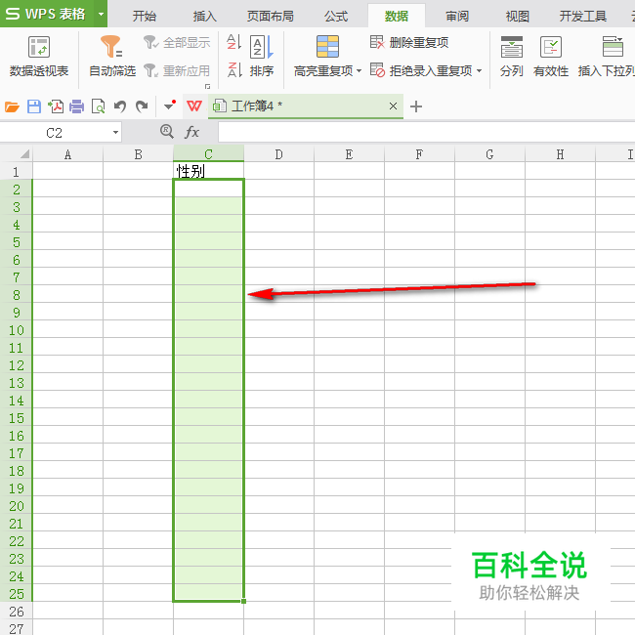Click the Save disk icon
The width and height of the screenshot is (635, 635).
[x=34, y=106]
